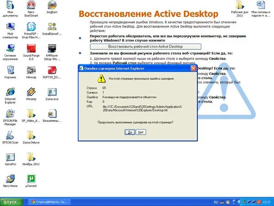Click the 12:17 clock in the tray
The image size is (274, 206).
coord(267,202)
